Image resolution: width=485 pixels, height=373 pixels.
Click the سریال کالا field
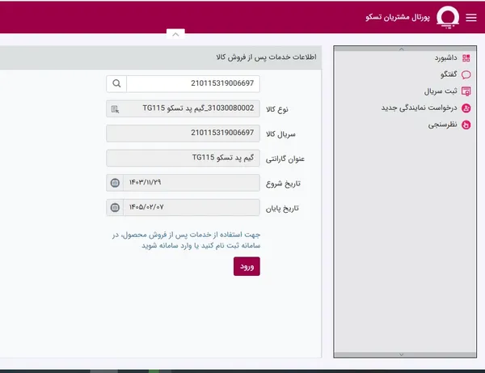[x=183, y=134]
